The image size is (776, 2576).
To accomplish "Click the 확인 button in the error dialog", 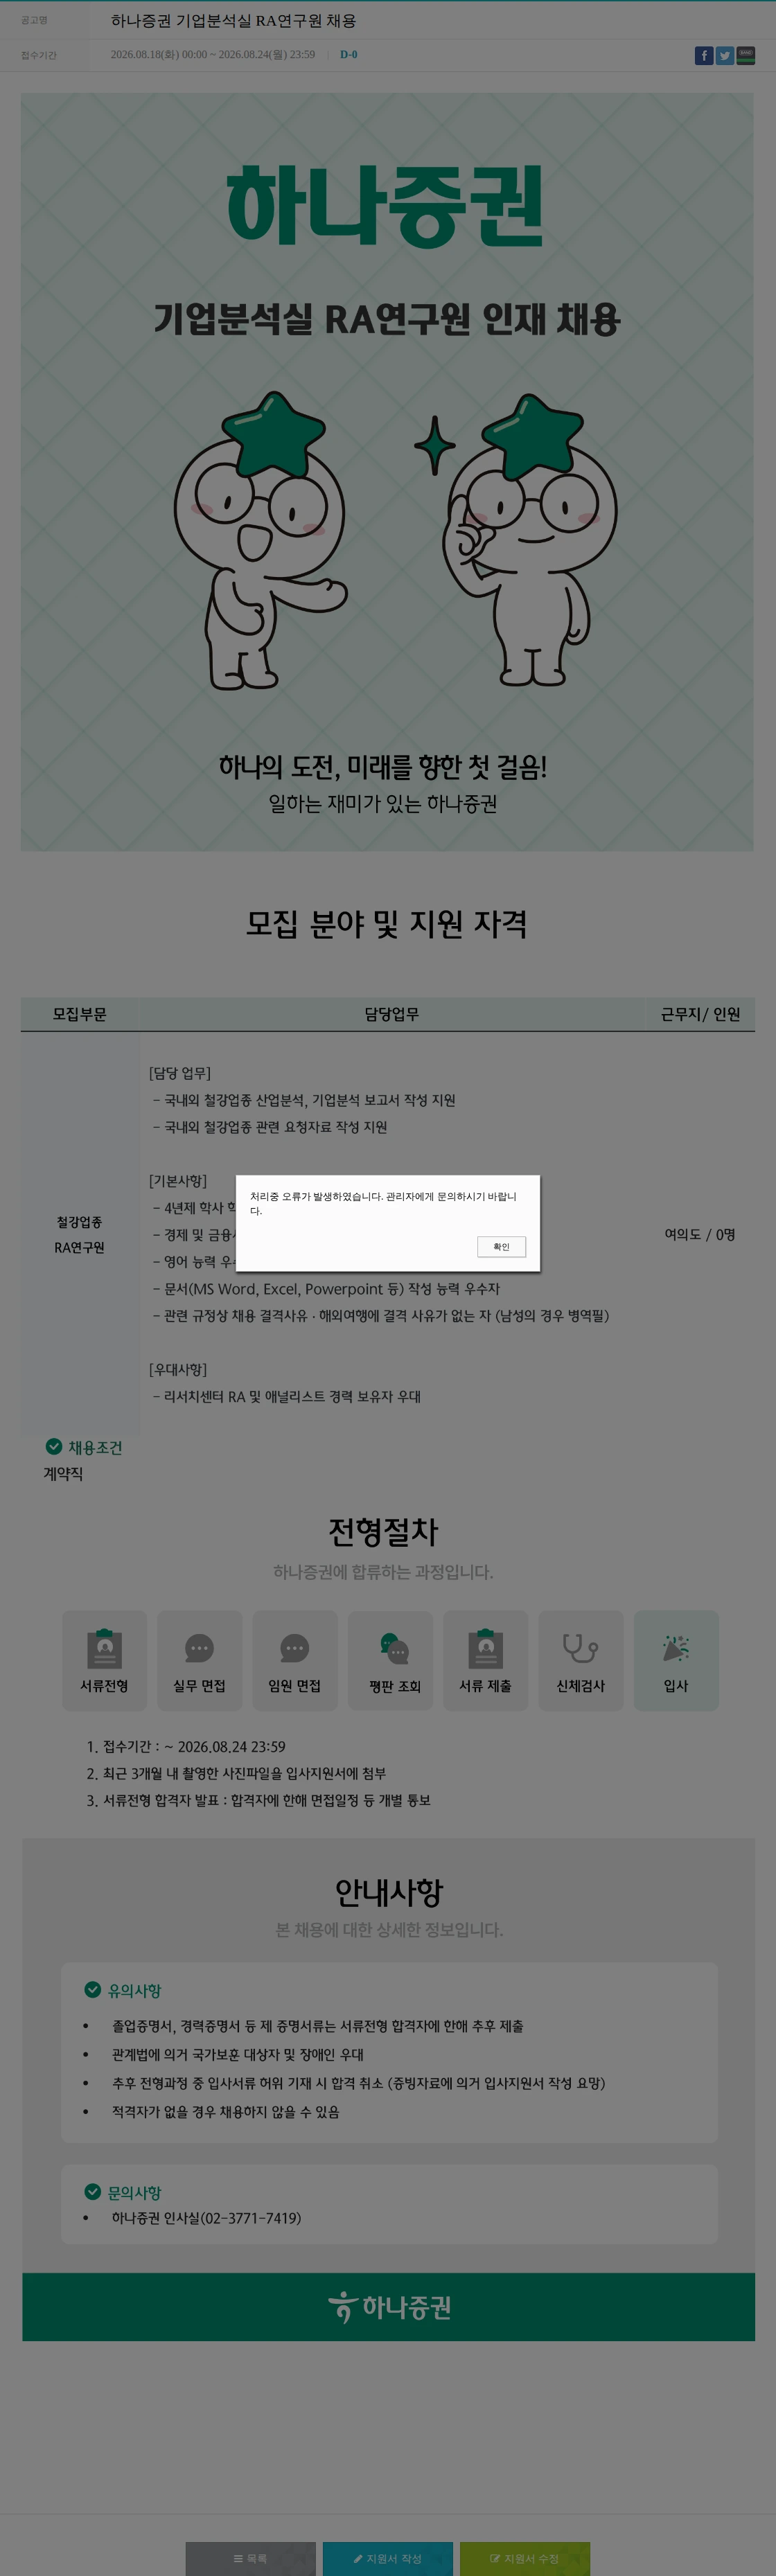I will (x=501, y=1246).
